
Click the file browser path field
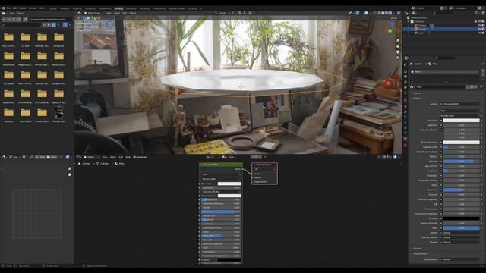click(51, 20)
